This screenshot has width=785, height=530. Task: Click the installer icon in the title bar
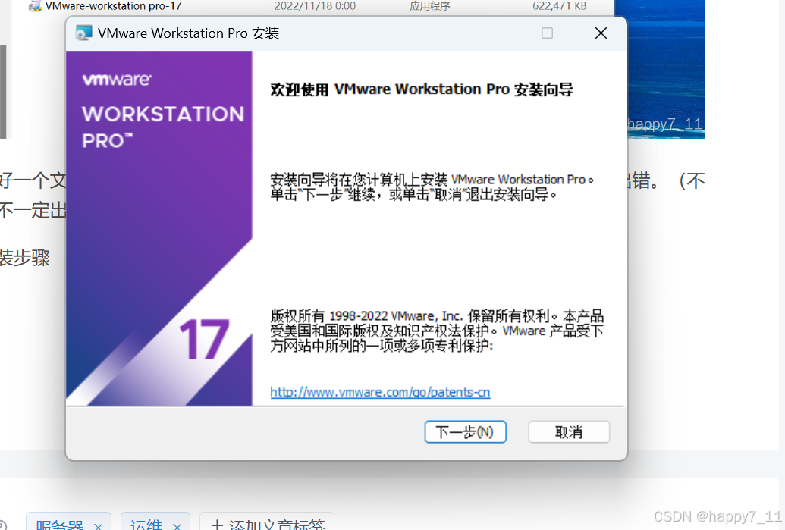(x=83, y=33)
